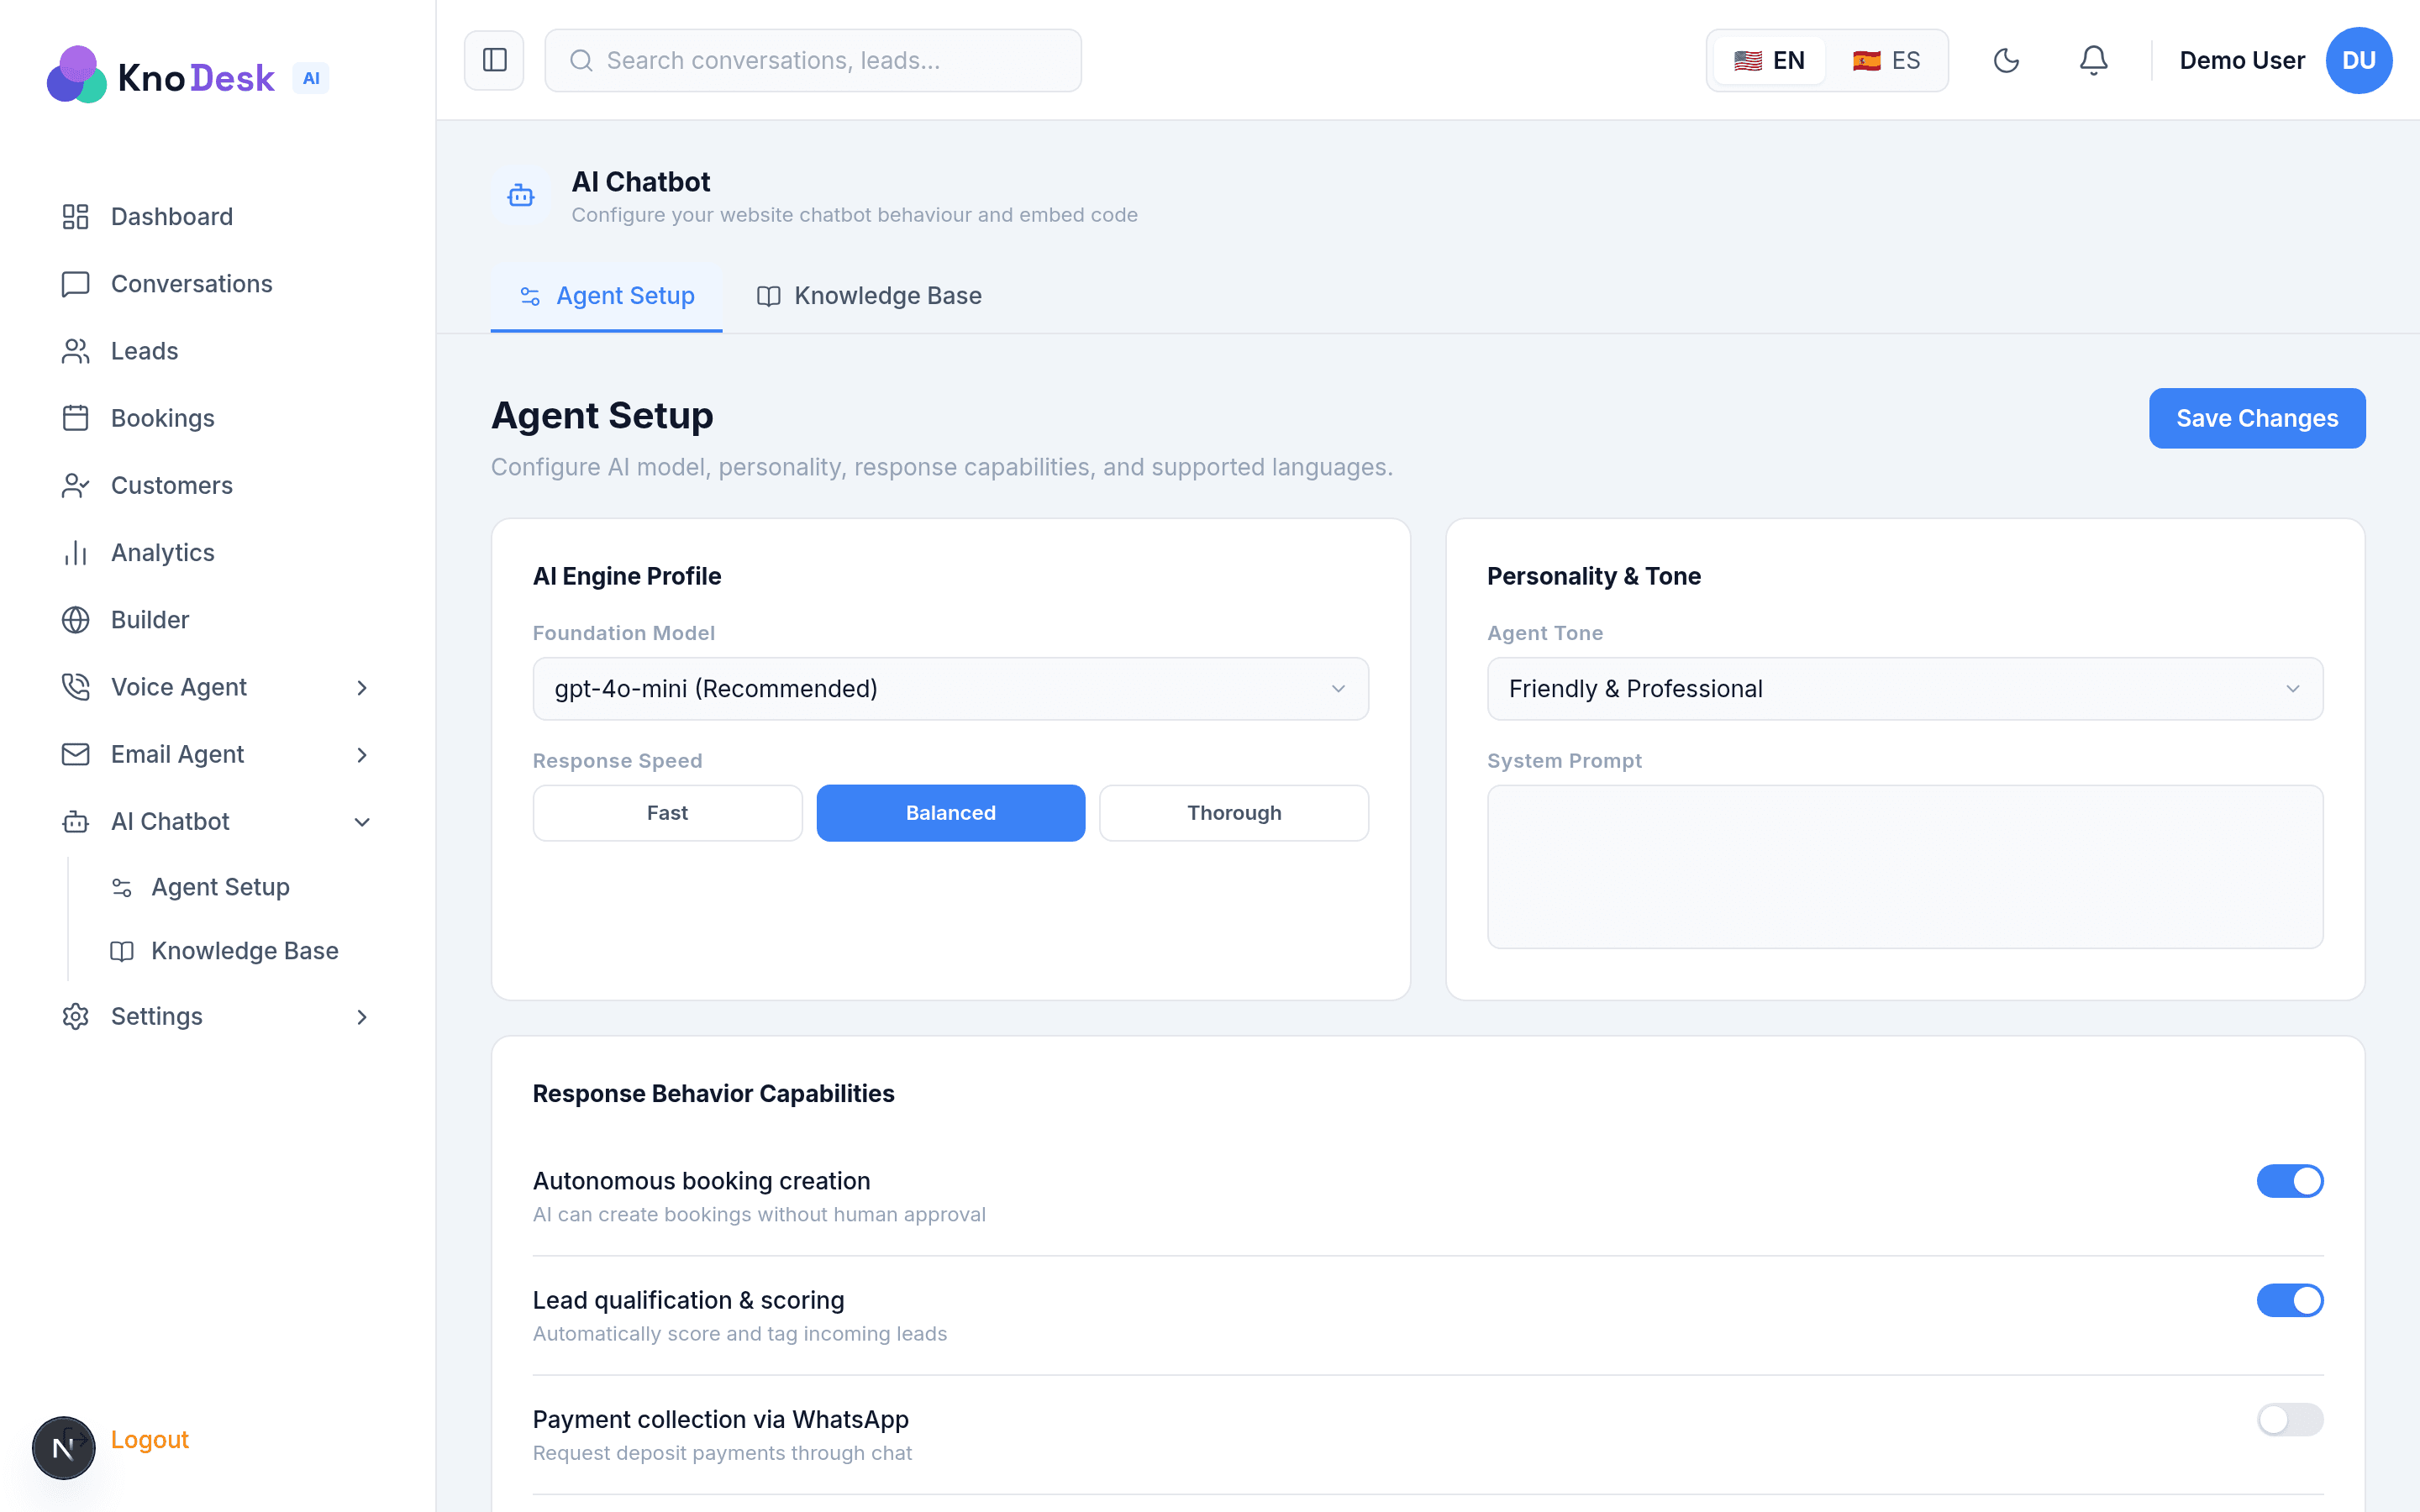
Task: Disable Lead qualification & scoring toggle
Action: [2289, 1300]
